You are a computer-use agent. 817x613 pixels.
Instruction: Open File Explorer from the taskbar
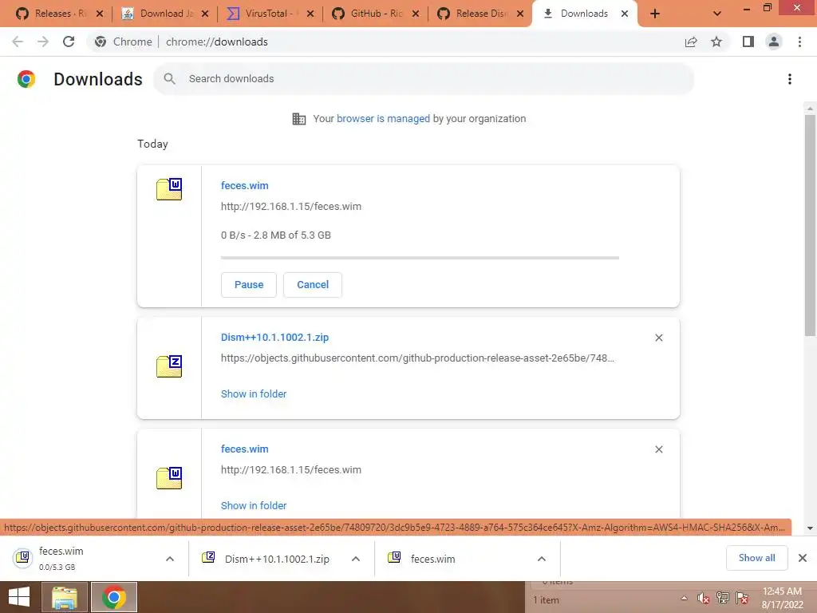64,597
